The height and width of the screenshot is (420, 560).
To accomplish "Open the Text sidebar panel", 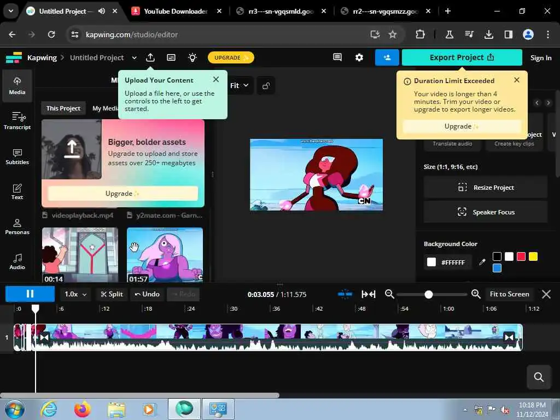I will click(17, 191).
